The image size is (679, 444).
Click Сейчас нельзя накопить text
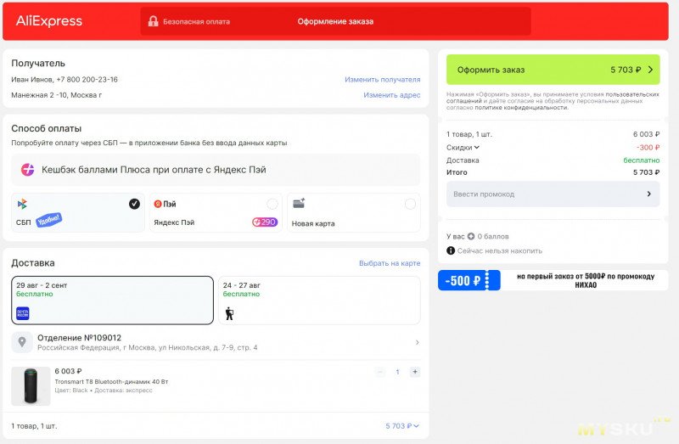pos(500,250)
